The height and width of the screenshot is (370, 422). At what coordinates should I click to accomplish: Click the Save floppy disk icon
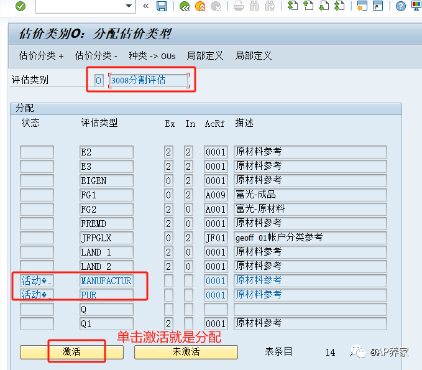[162, 6]
